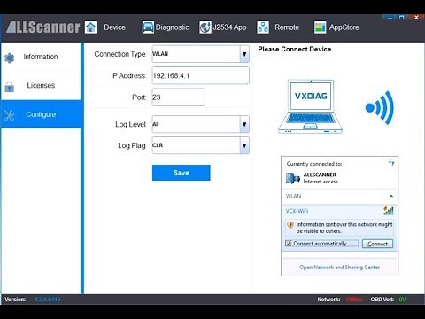Click the Remote network icon
The height and width of the screenshot is (319, 425).
point(263,27)
